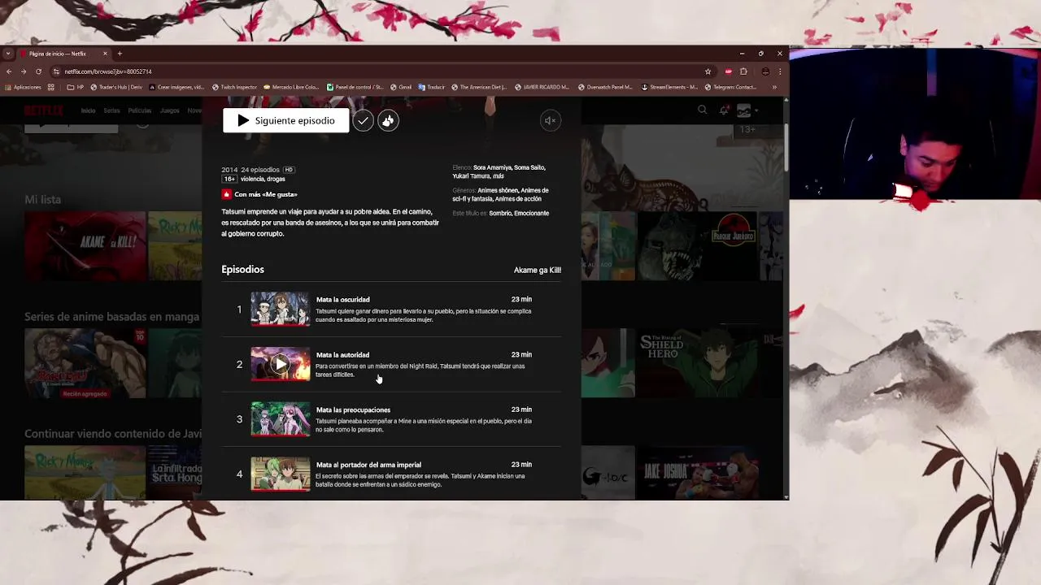Open the Parque Jurásico card
1041x585 pixels.
[698, 246]
